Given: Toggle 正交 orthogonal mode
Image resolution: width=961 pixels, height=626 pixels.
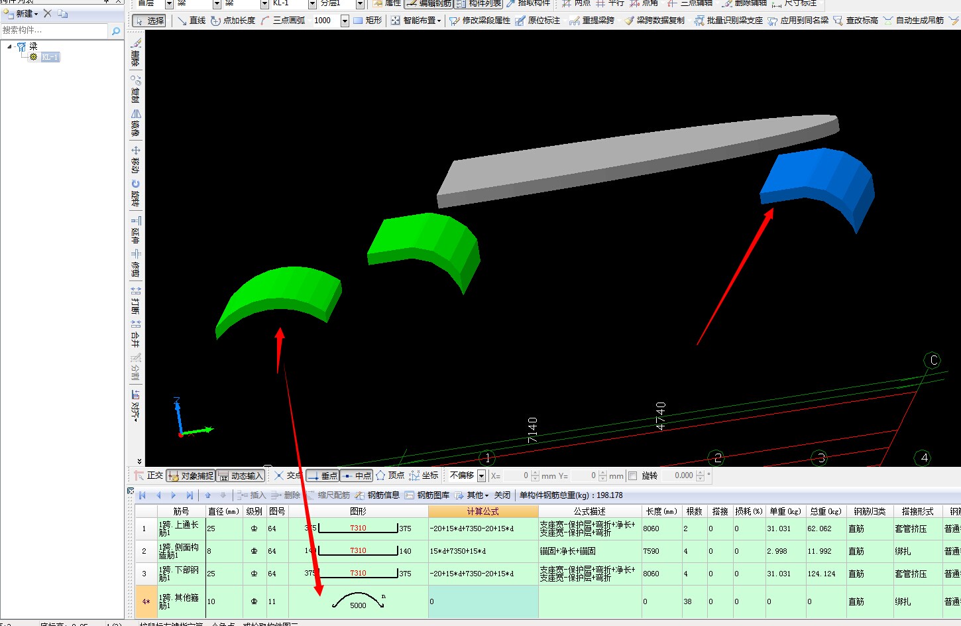Looking at the screenshot, I should [x=148, y=475].
